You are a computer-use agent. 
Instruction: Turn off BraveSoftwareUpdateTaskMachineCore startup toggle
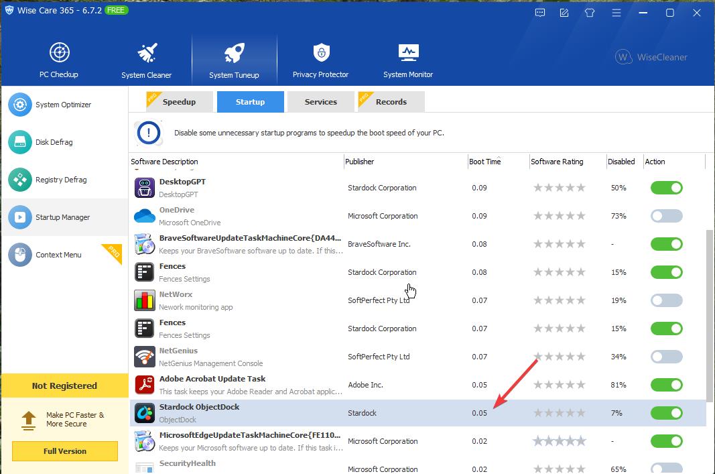tap(666, 244)
